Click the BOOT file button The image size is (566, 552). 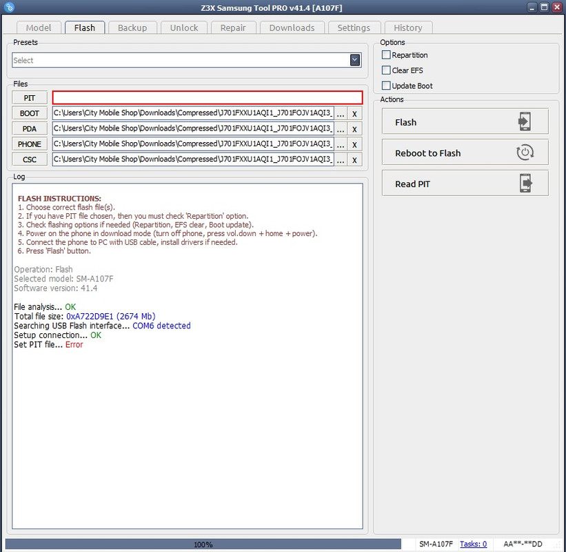pos(30,113)
